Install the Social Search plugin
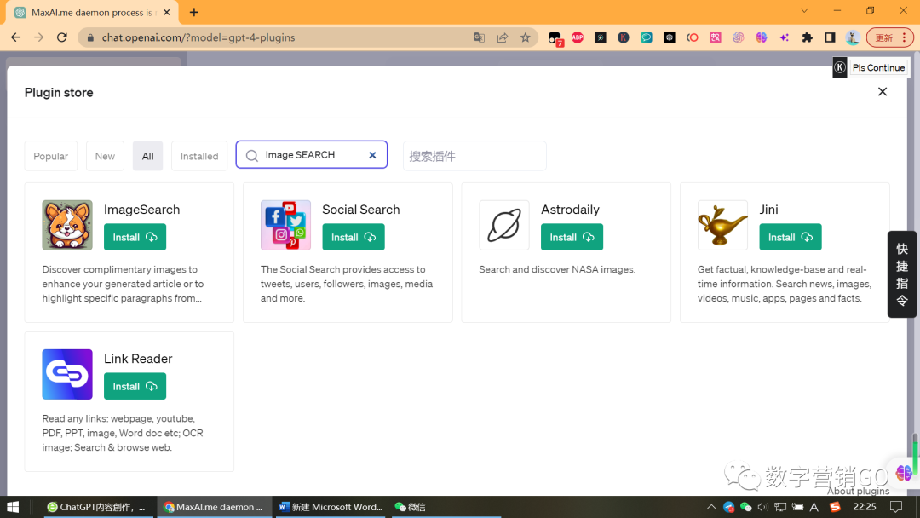The height and width of the screenshot is (518, 920). pyautogui.click(x=354, y=237)
